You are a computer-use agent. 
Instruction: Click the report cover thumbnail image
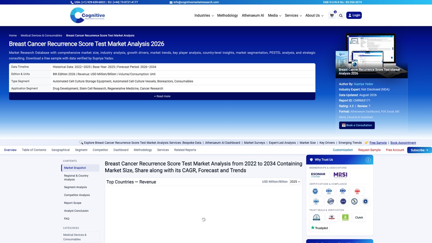pyautogui.click(x=371, y=56)
